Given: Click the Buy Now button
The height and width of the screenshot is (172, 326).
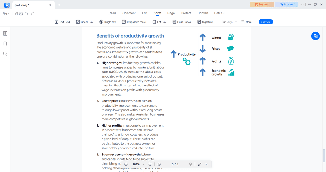Looking at the screenshot, I should tap(262, 4).
